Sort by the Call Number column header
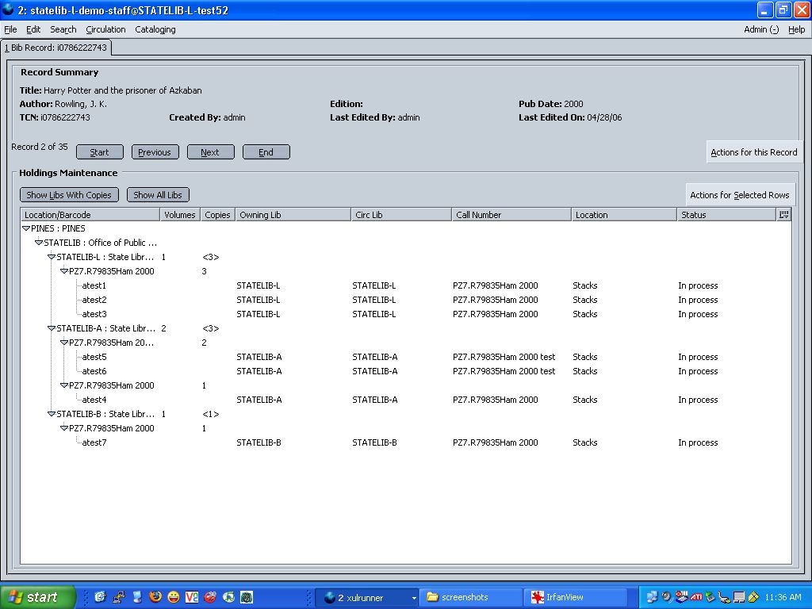The image size is (812, 609). 511,215
